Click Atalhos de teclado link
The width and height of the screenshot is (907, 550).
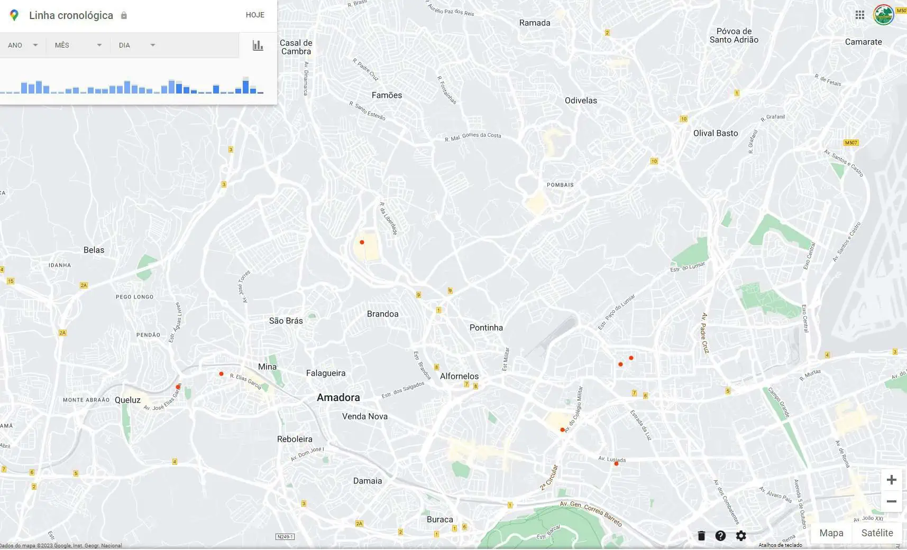[780, 545]
